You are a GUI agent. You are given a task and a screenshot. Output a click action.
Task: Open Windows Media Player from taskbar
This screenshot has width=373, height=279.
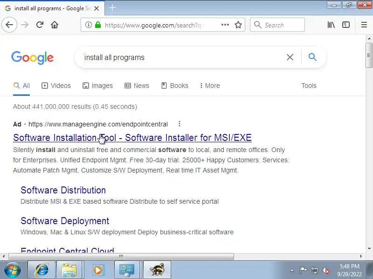[x=98, y=270]
